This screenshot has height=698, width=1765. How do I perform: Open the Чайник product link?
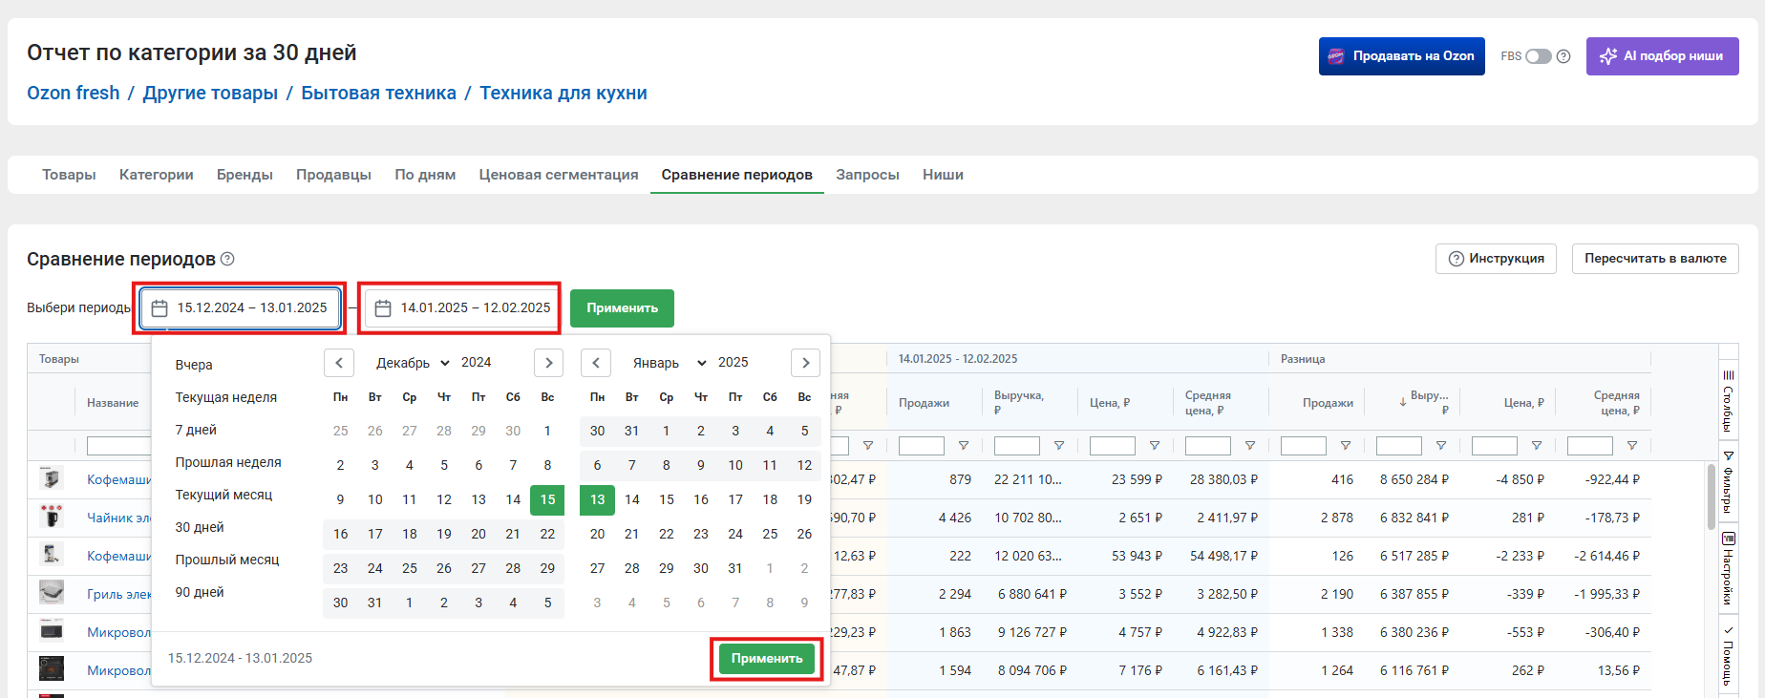(x=119, y=518)
